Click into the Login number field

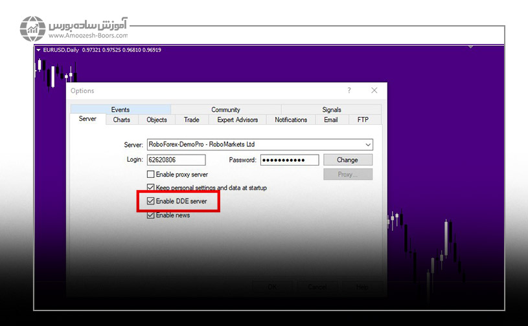pyautogui.click(x=176, y=160)
